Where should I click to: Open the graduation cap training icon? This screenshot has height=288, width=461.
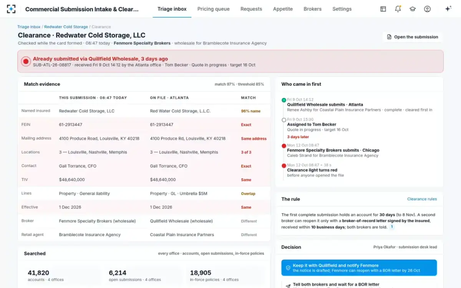point(413,9)
